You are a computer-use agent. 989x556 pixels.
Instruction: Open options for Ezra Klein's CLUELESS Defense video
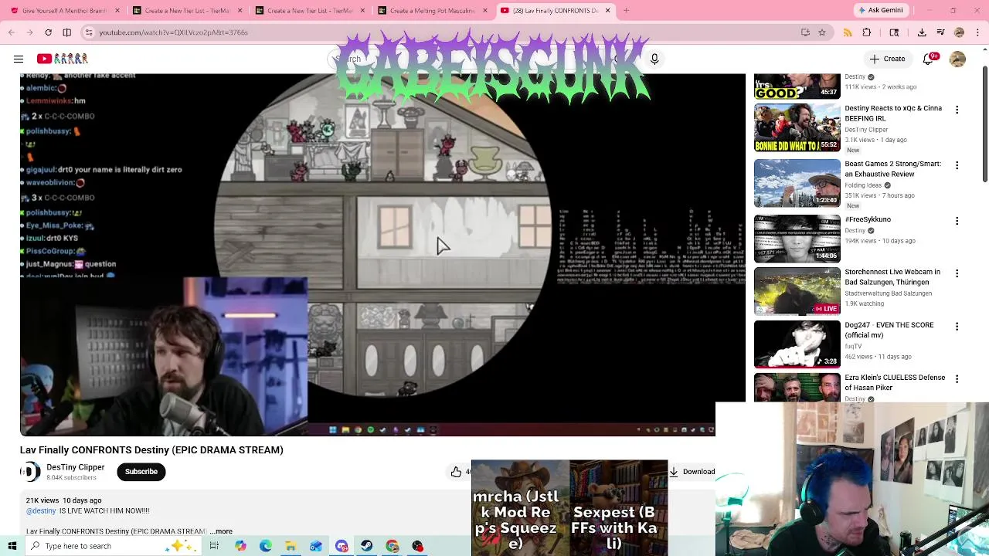pos(957,379)
